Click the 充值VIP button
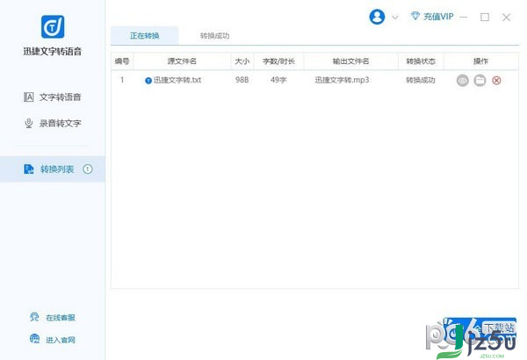 tap(432, 17)
